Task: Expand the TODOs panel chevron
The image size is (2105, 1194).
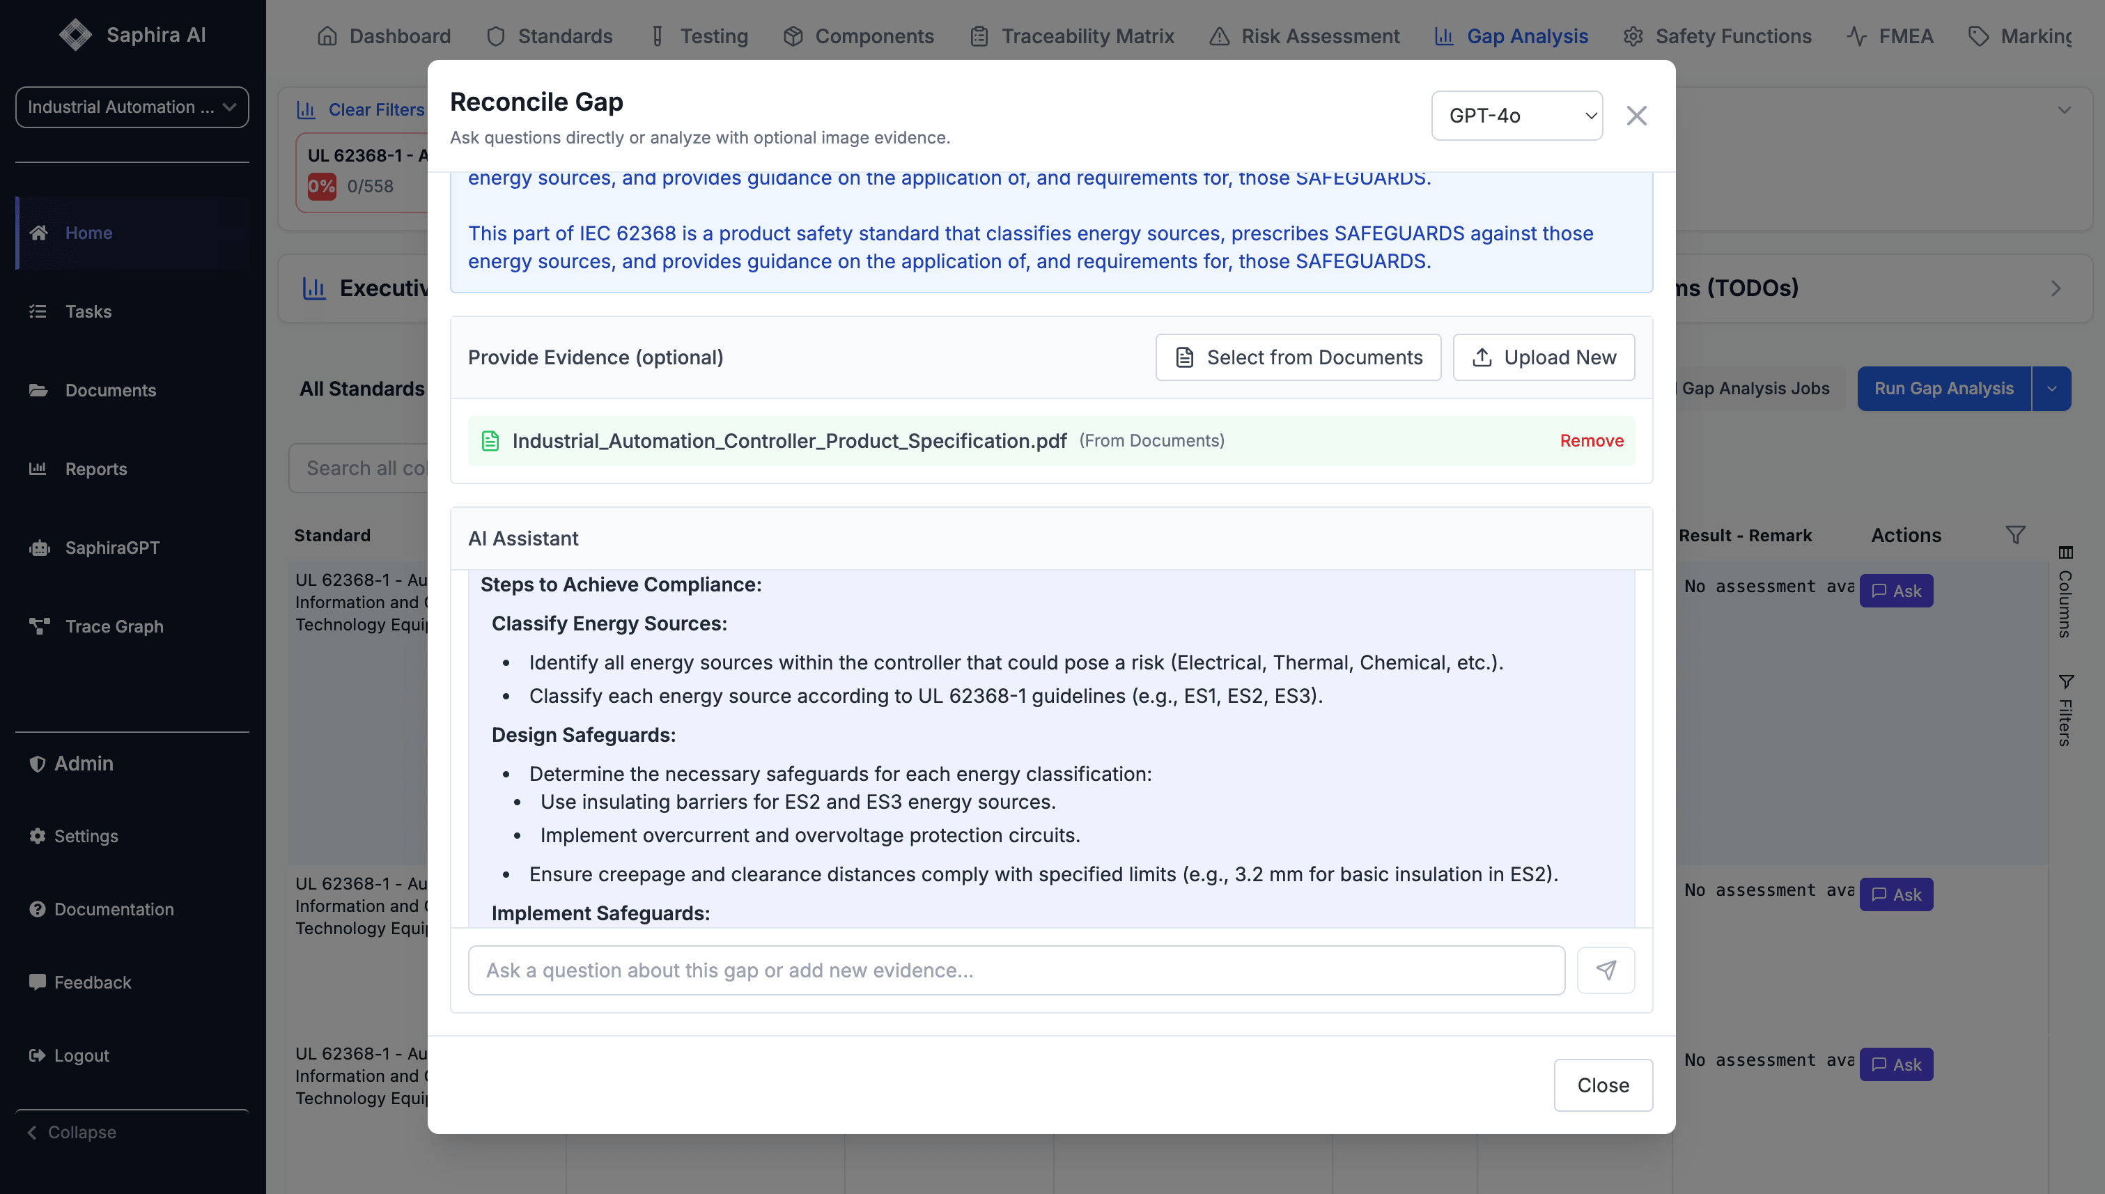Action: click(2055, 288)
